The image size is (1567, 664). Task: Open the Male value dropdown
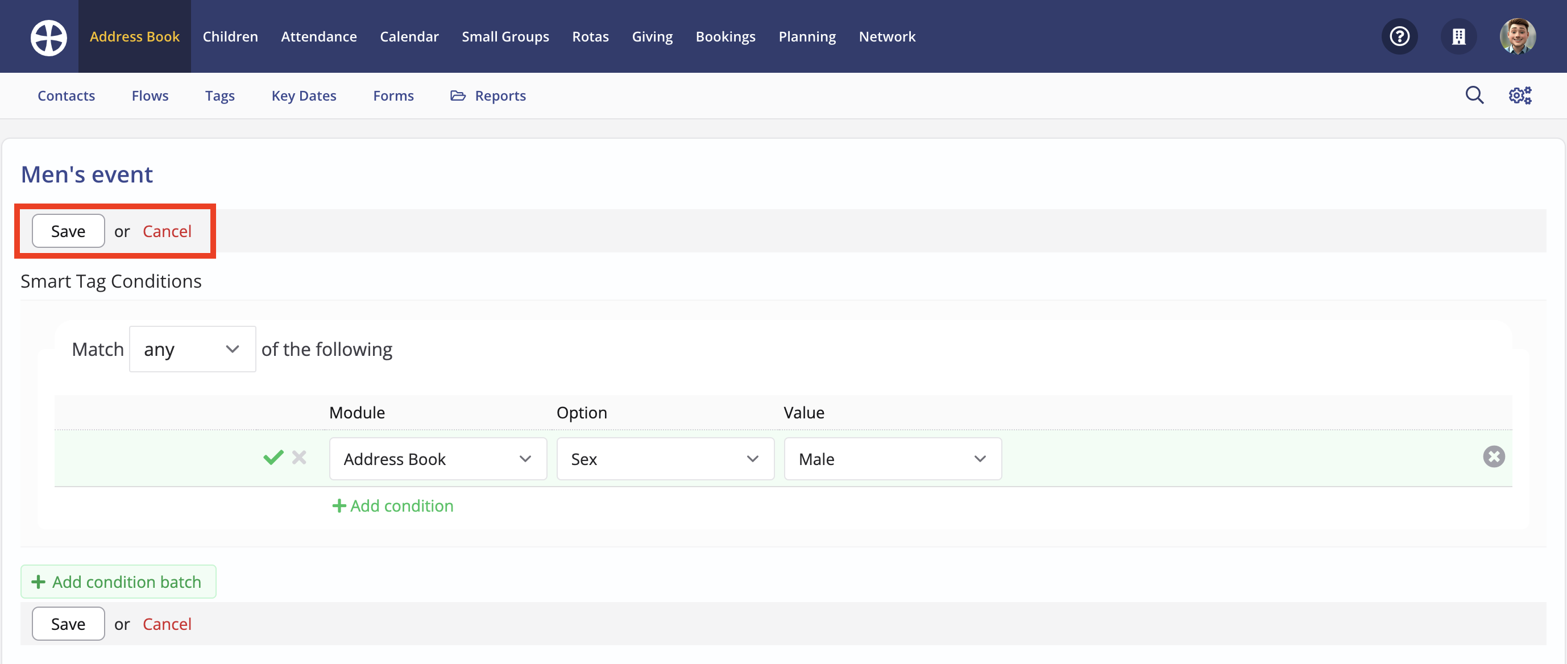[x=893, y=458]
